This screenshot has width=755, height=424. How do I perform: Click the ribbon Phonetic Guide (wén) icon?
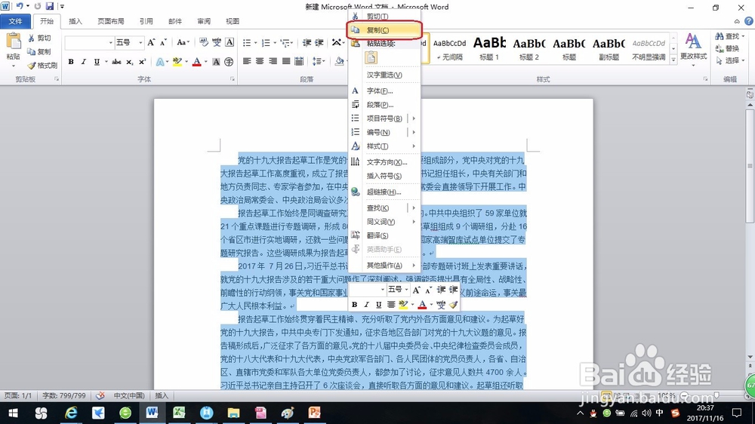tap(217, 42)
